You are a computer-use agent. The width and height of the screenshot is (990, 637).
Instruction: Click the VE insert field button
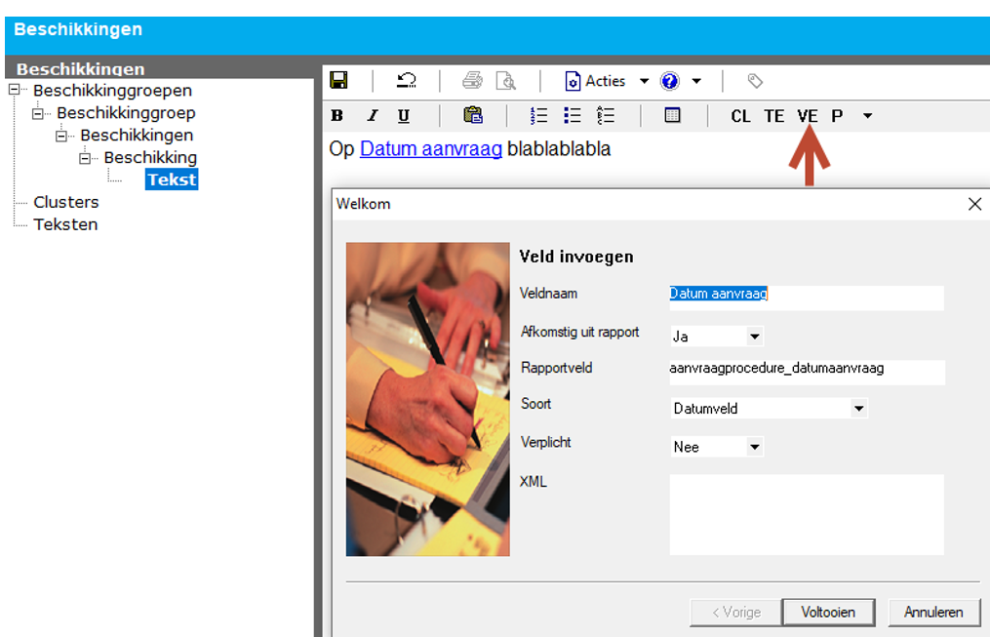(807, 116)
